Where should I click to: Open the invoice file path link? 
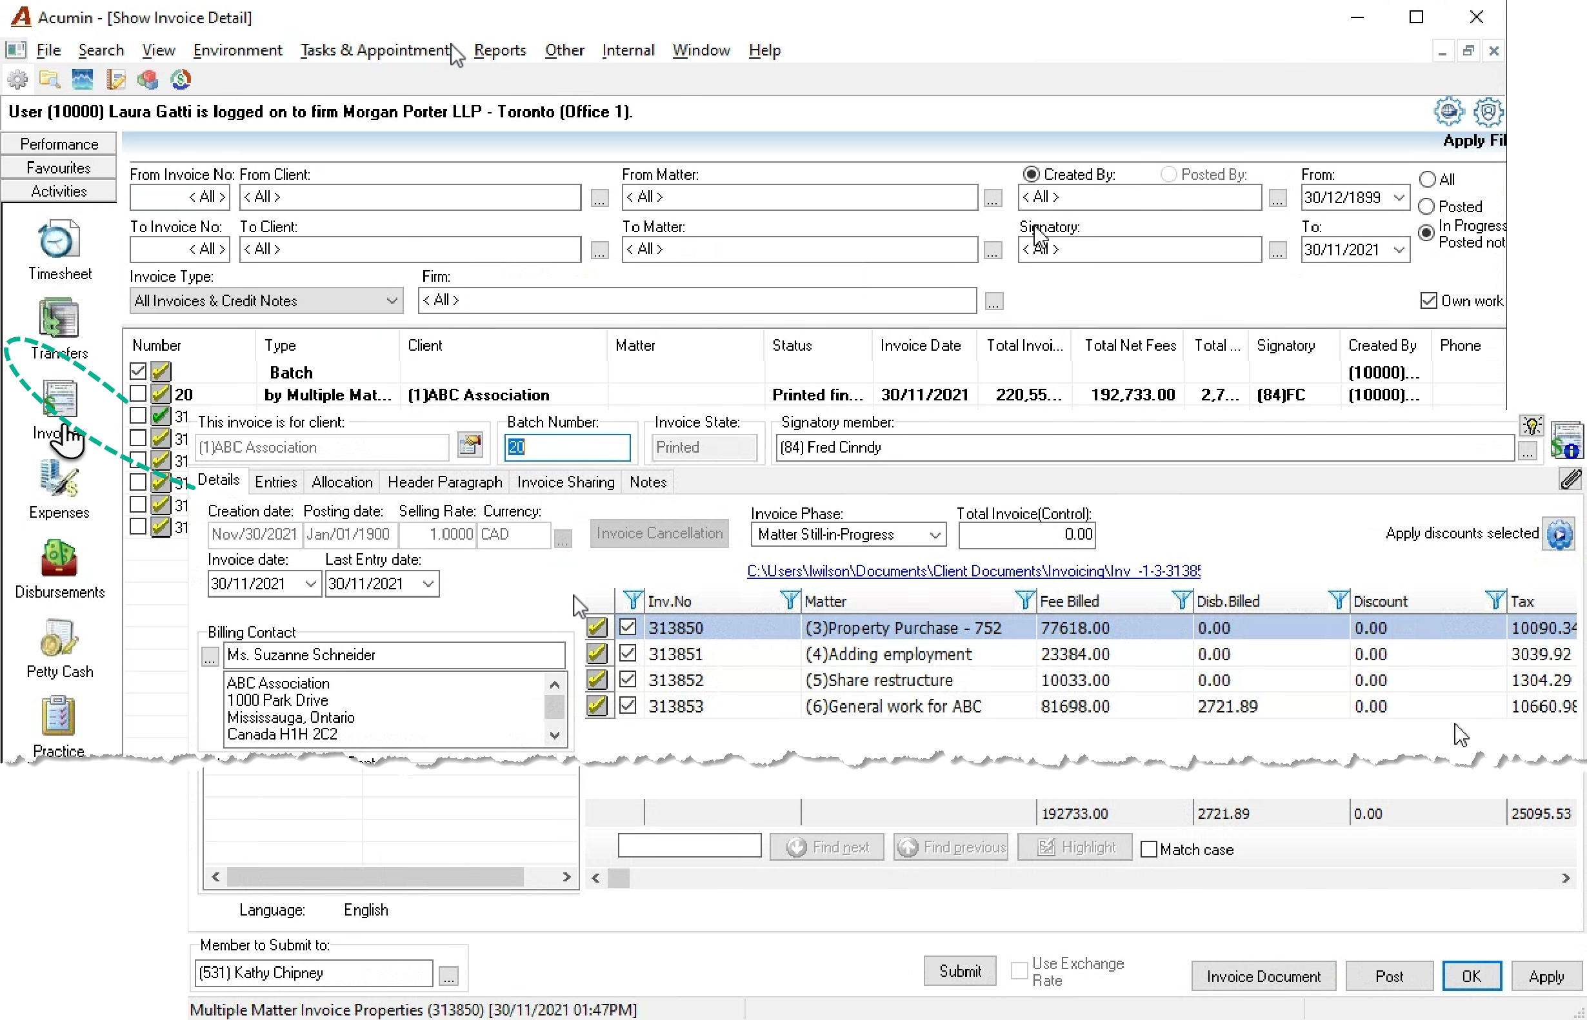coord(973,571)
